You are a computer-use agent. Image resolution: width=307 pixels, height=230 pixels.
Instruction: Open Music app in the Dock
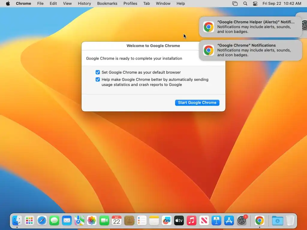pyautogui.click(x=192, y=221)
